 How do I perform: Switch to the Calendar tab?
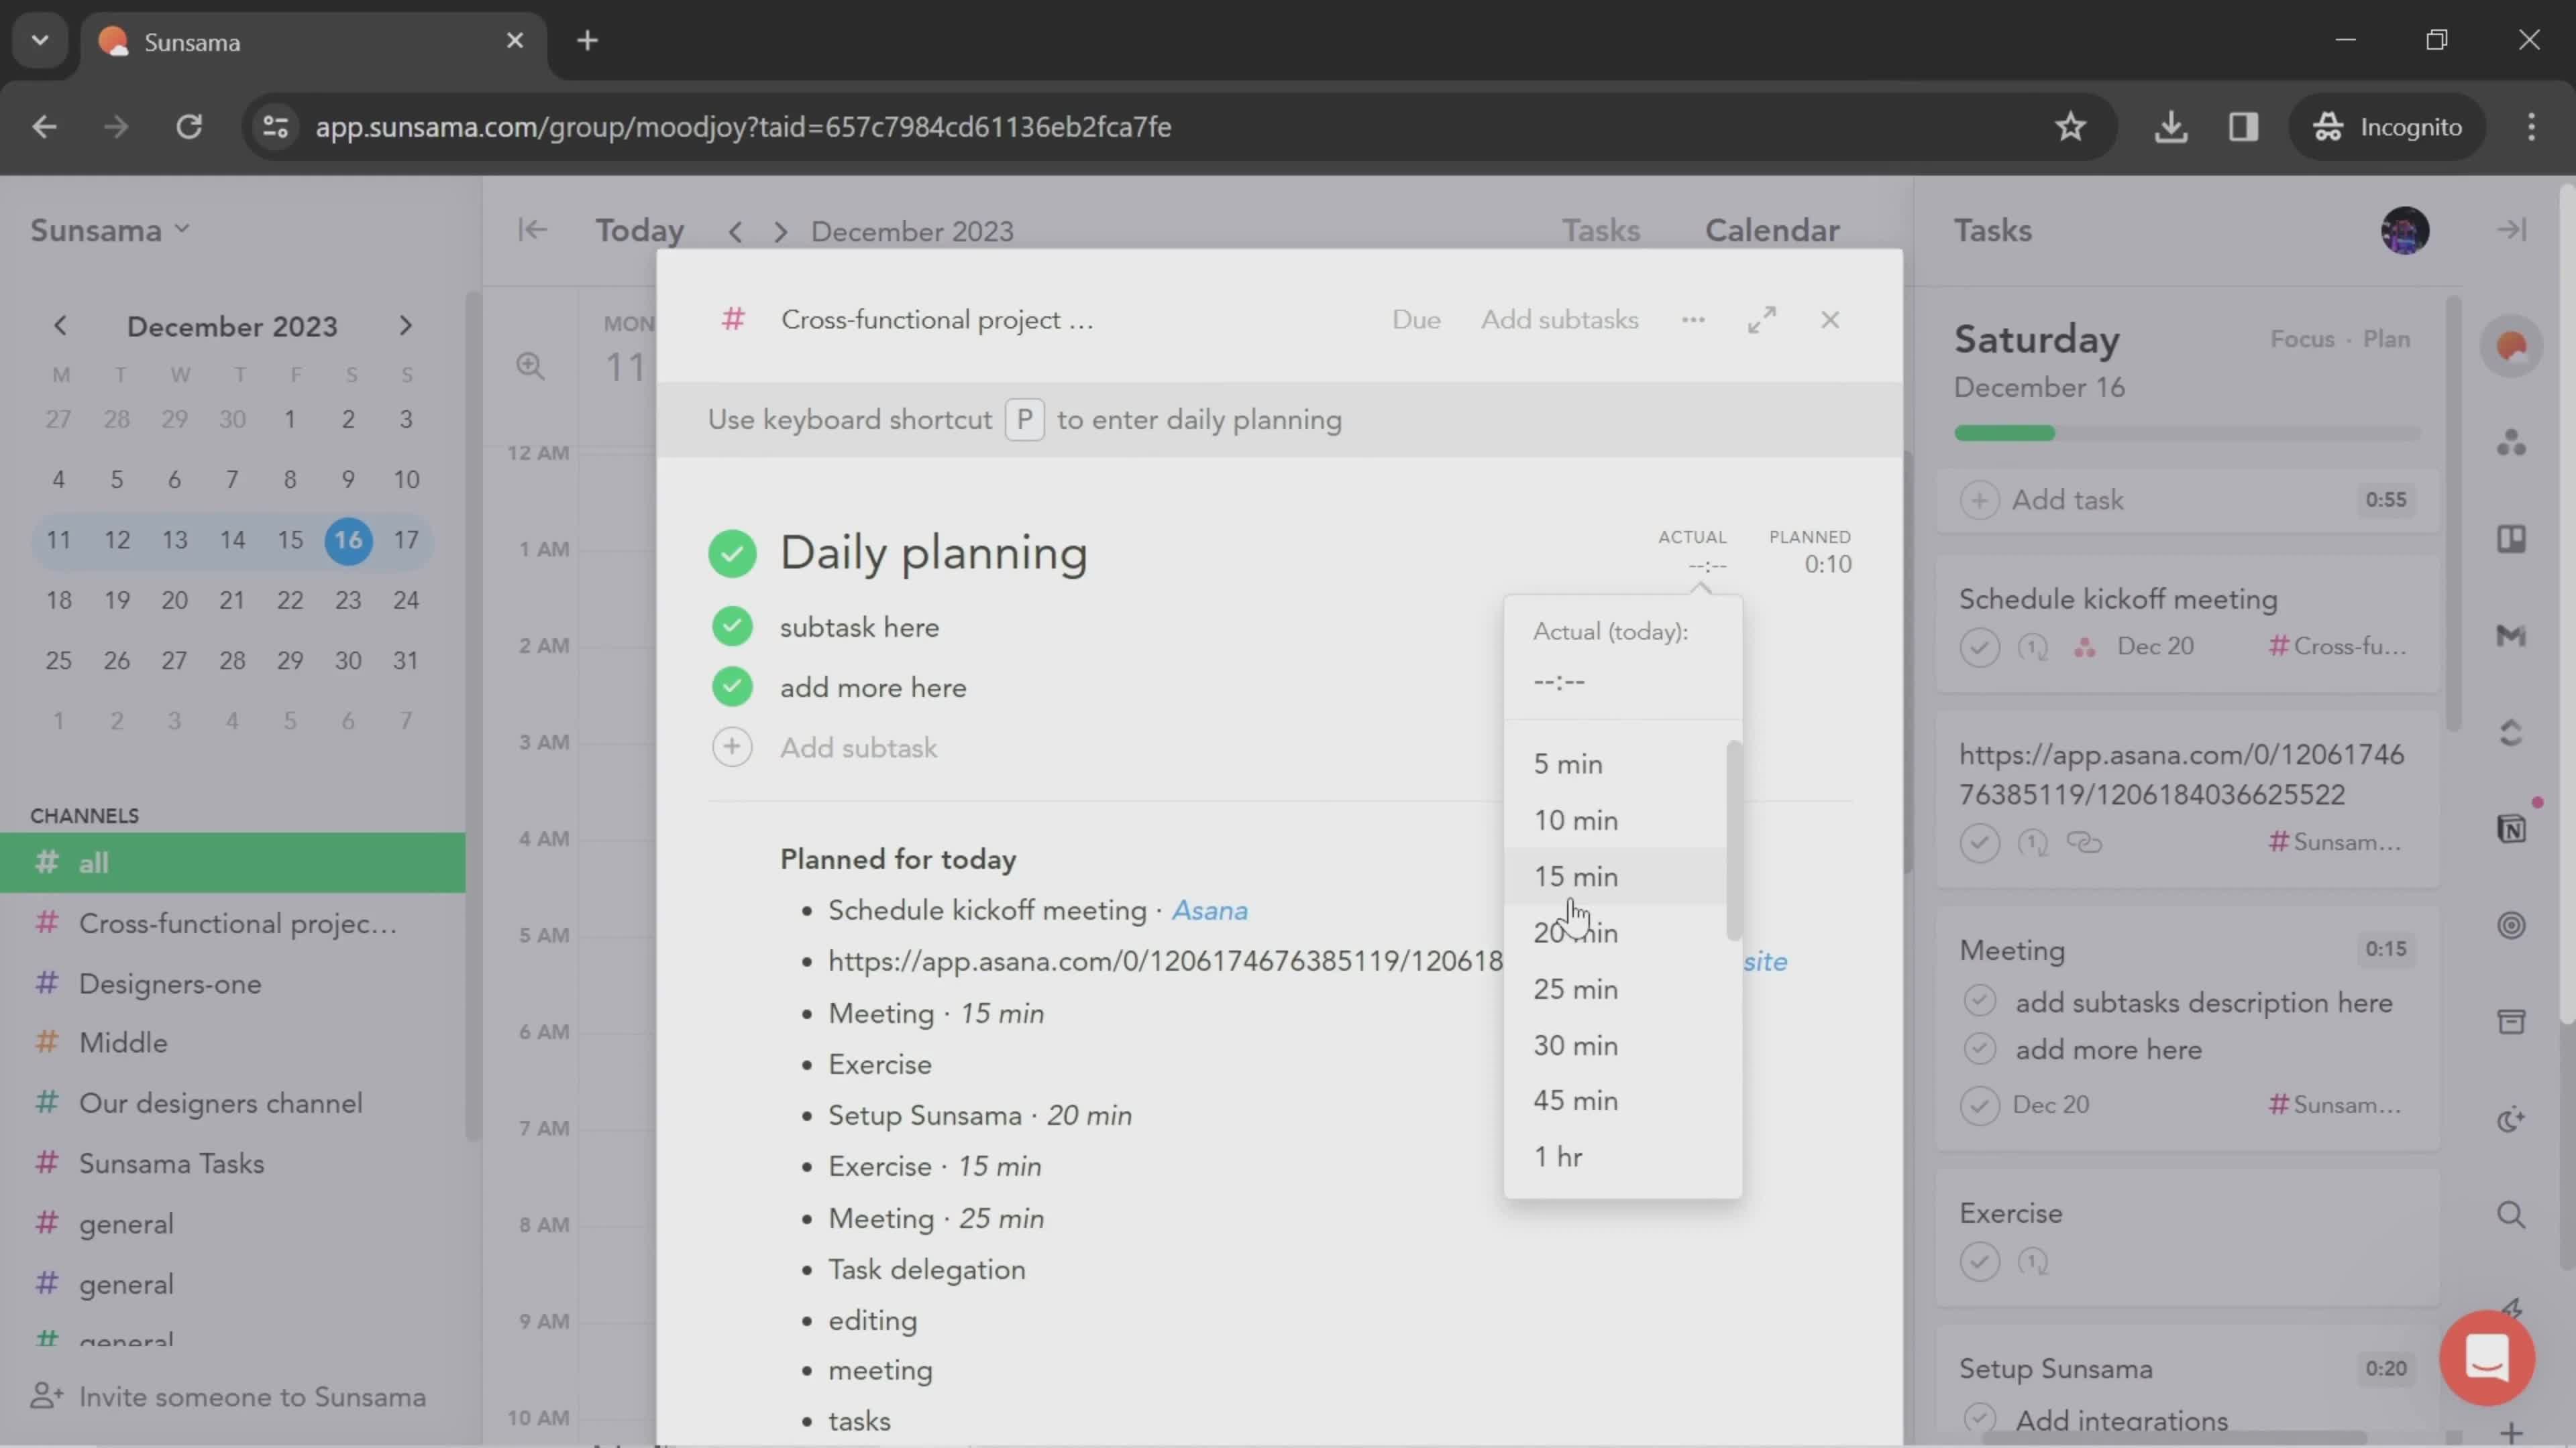1771,230
